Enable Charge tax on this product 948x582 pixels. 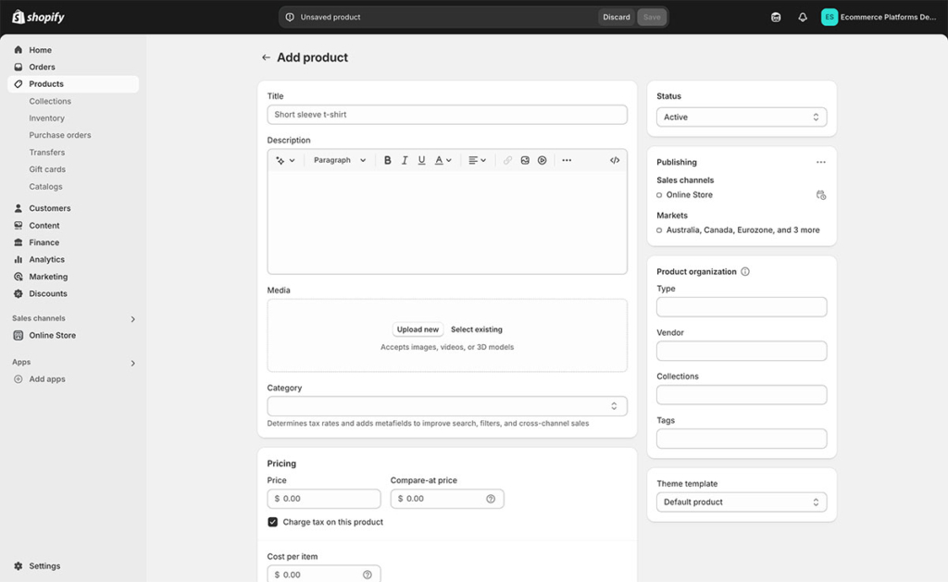click(x=273, y=522)
